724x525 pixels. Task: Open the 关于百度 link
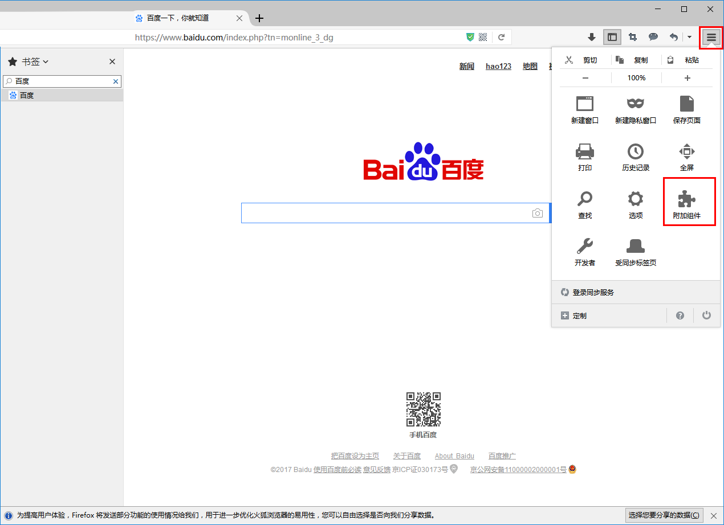coord(407,456)
